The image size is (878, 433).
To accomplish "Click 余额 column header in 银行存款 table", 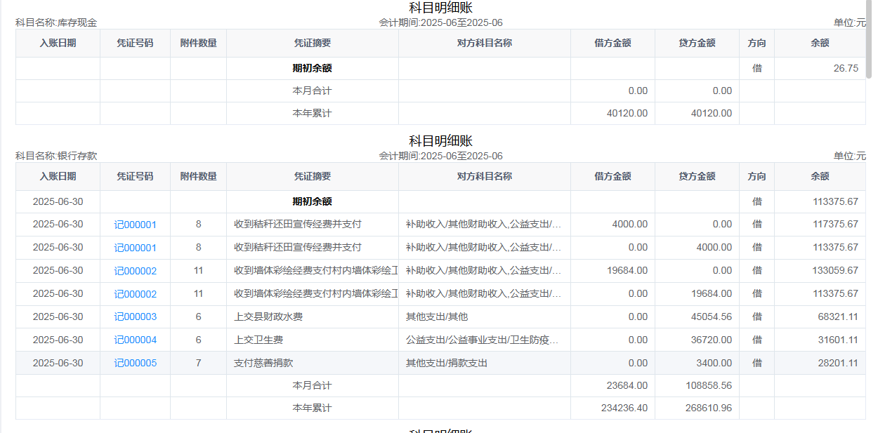I will 820,177.
